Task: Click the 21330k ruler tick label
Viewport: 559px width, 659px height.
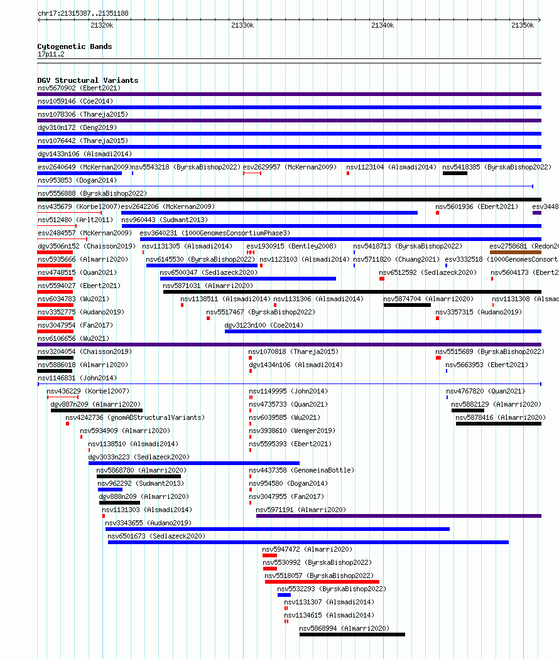Action: tap(242, 25)
